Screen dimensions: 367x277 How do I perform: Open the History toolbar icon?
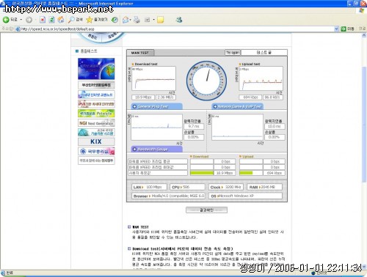tap(115, 20)
